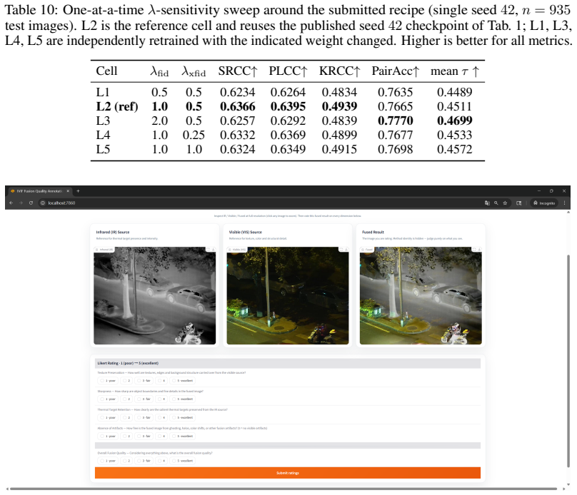Rate Thermal Target Retention as 3 - fair
Viewport: 577px width, 495px height.
point(144,418)
